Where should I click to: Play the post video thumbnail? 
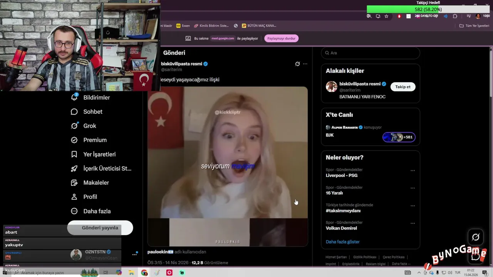click(228, 166)
